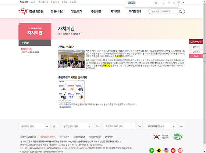Click the 종로구청 자치회관 홈페이지 heading
Viewport: 206px width, 153px height.
[73, 77]
